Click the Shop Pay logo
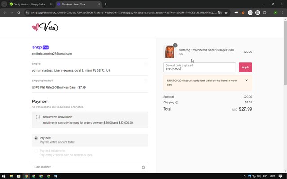287x179 pixels. 40,47
